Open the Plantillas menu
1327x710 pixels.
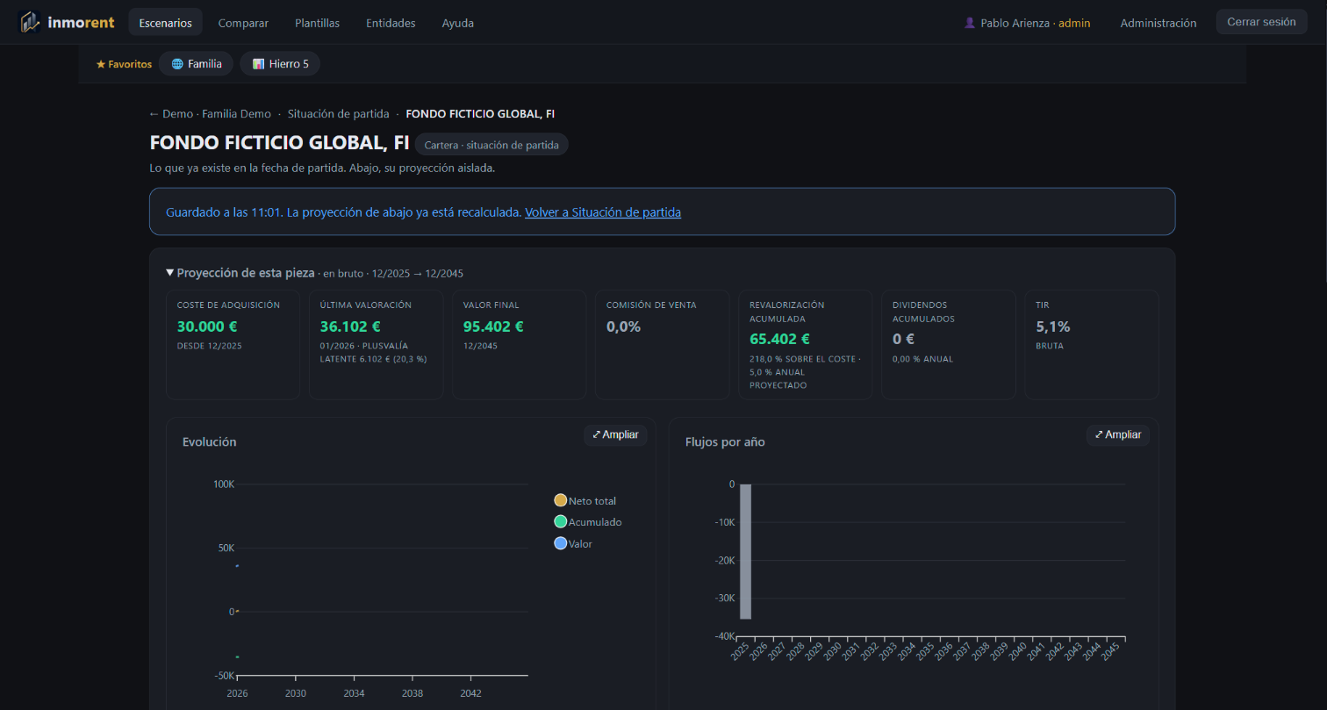(x=318, y=23)
